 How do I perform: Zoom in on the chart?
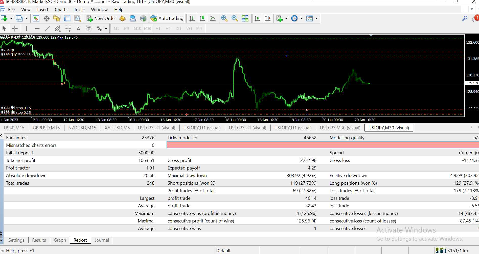coord(224,18)
